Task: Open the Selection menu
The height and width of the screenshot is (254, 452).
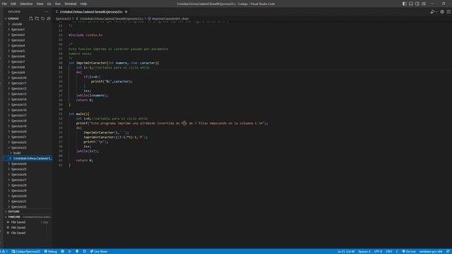Action: (x=26, y=4)
